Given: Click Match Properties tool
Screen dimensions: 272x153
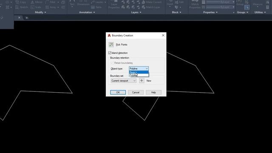Looking at the screenshot, I should point(195,5).
